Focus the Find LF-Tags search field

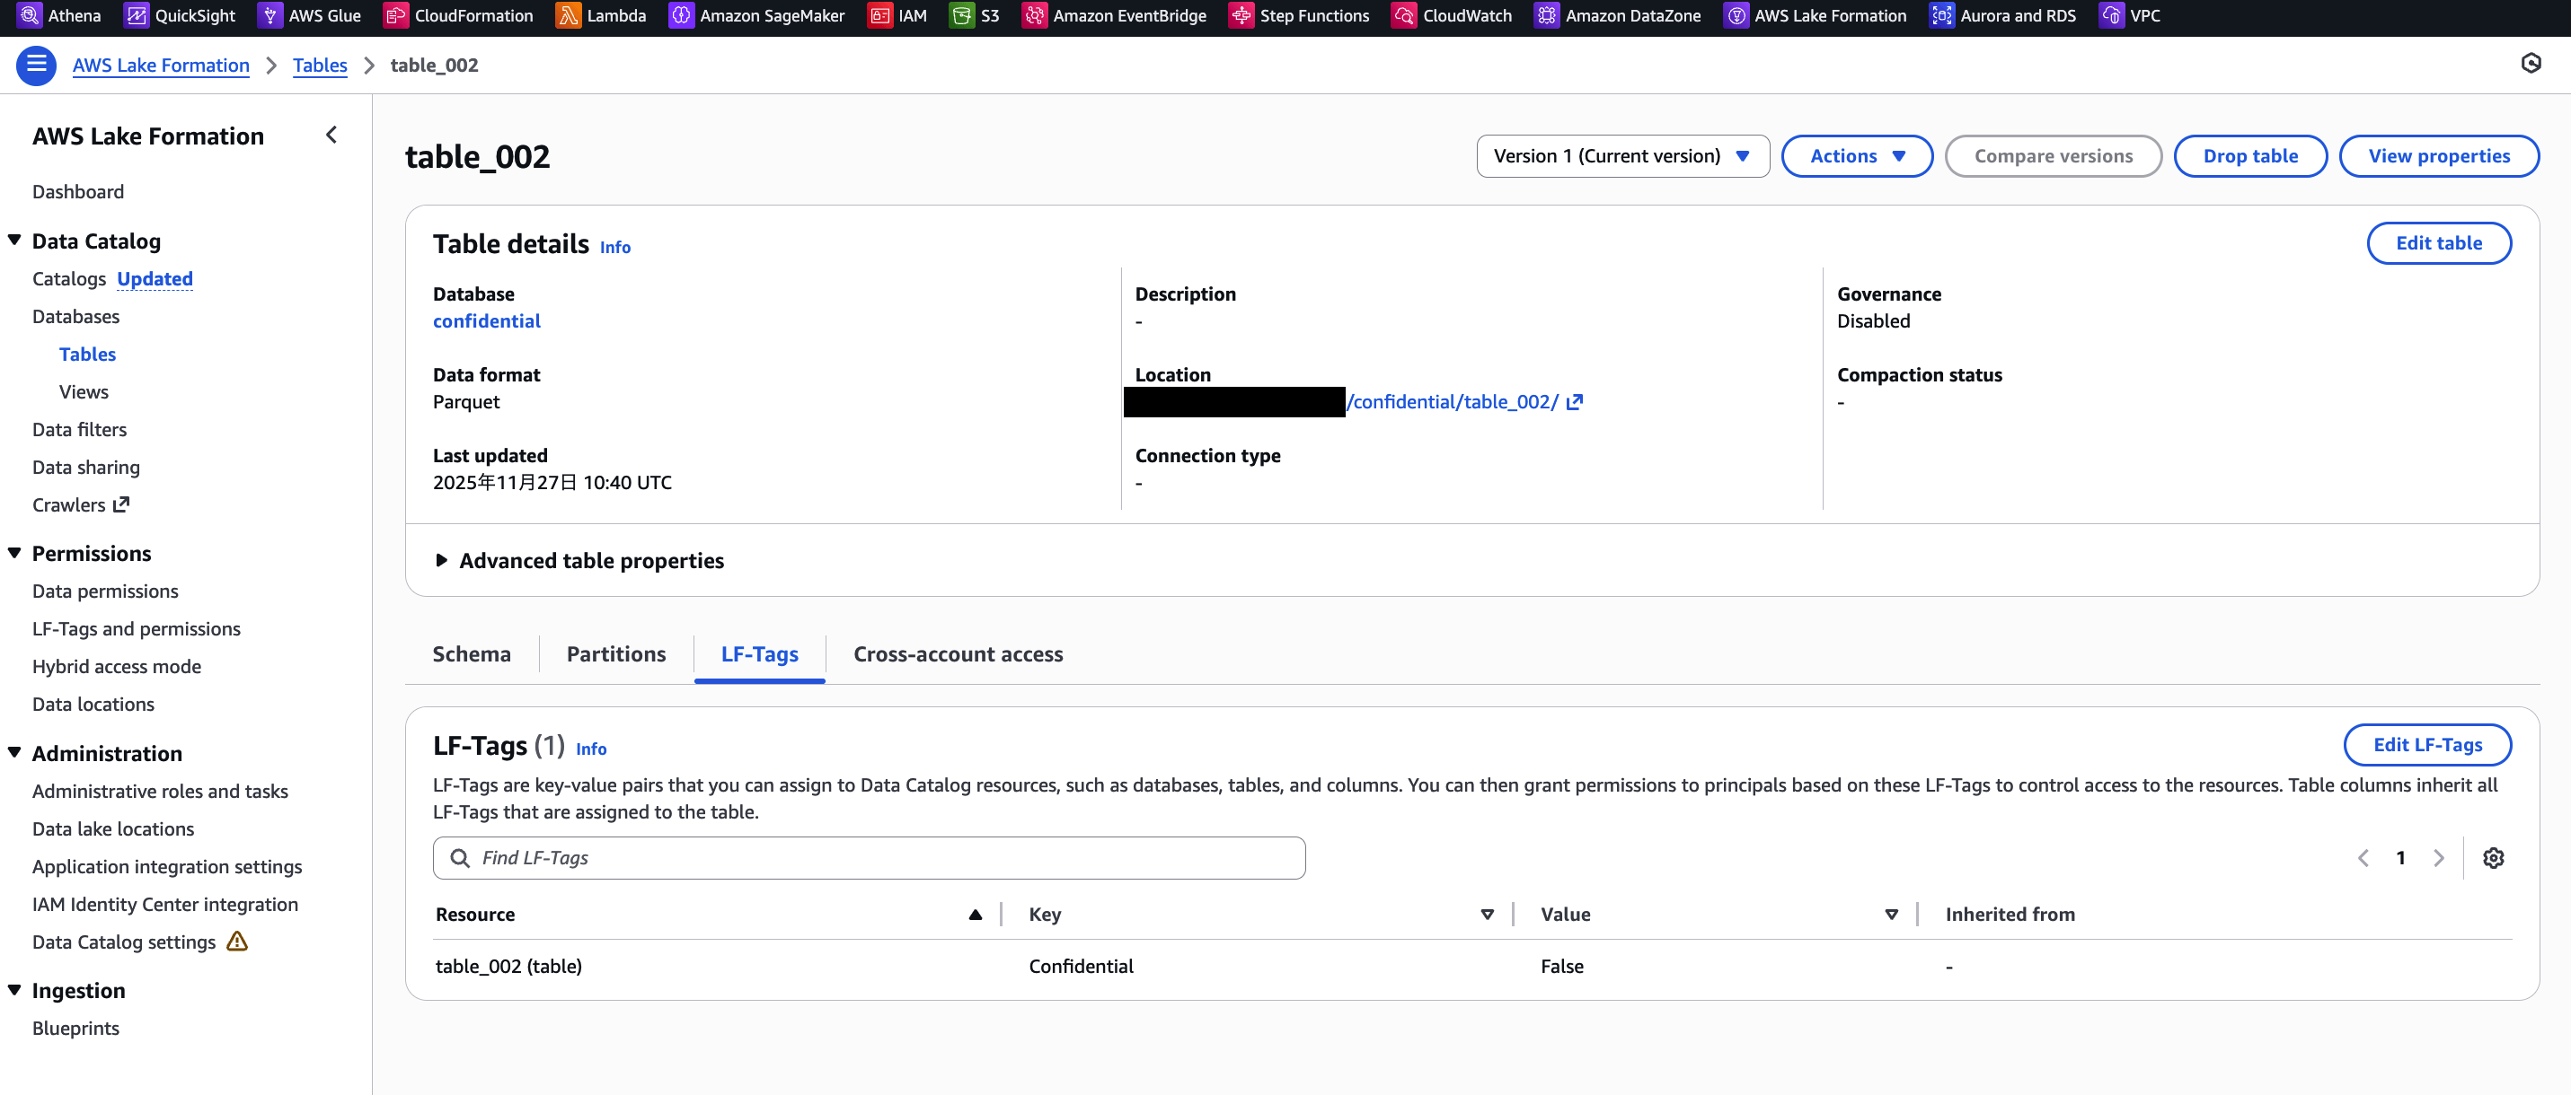pos(869,858)
